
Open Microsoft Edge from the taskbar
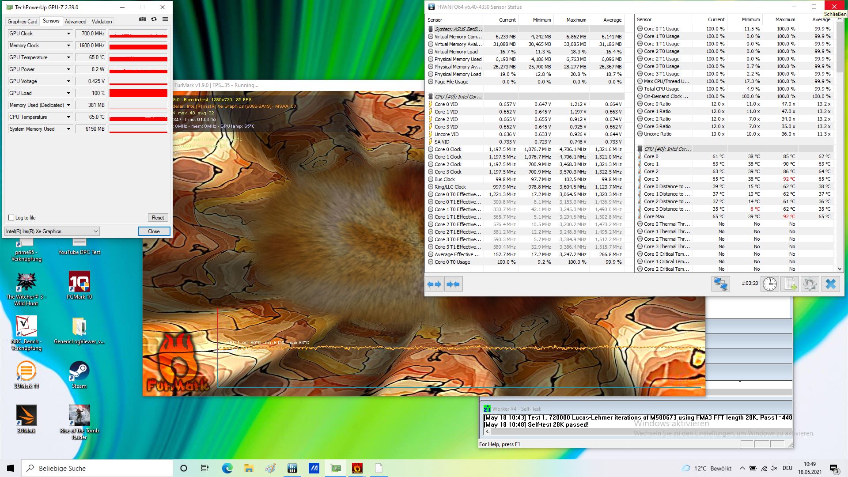(227, 468)
